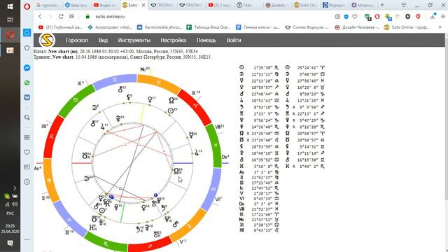The width and height of the screenshot is (448, 252).
Task: Open the downloads icon in the toolbar
Action: tap(433, 17)
